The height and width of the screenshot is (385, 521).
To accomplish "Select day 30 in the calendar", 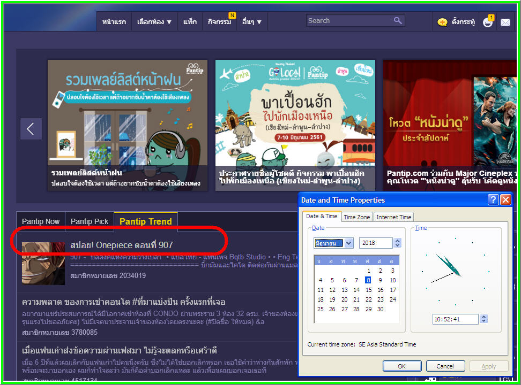I will pyautogui.click(x=381, y=309).
